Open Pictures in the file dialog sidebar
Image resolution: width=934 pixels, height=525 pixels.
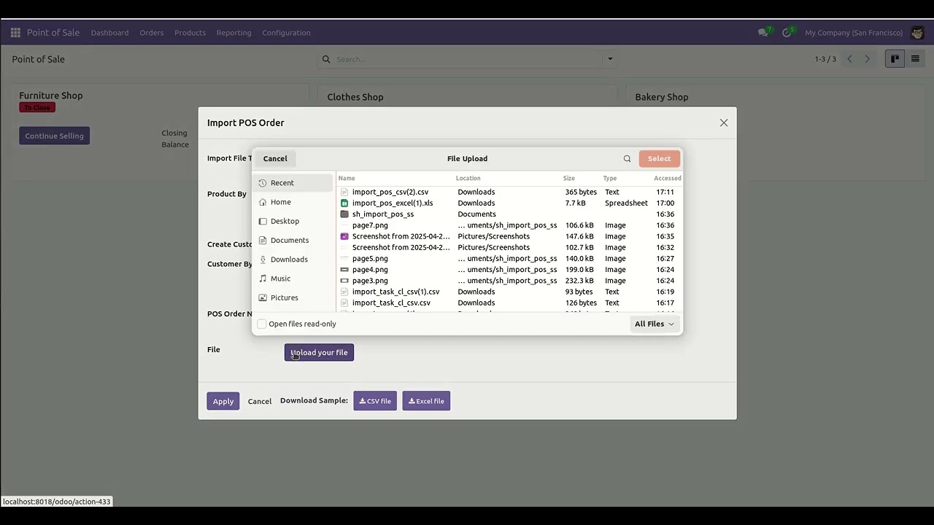(x=292, y=297)
